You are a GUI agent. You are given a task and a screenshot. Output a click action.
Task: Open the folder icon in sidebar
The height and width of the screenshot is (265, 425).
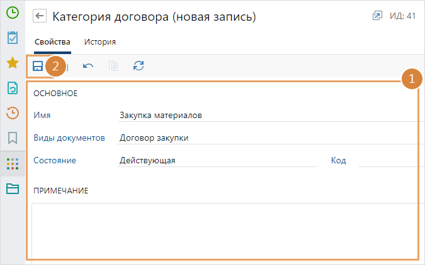coord(12,188)
